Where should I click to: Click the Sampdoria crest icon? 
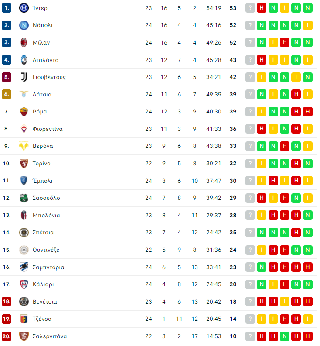pos(24,267)
